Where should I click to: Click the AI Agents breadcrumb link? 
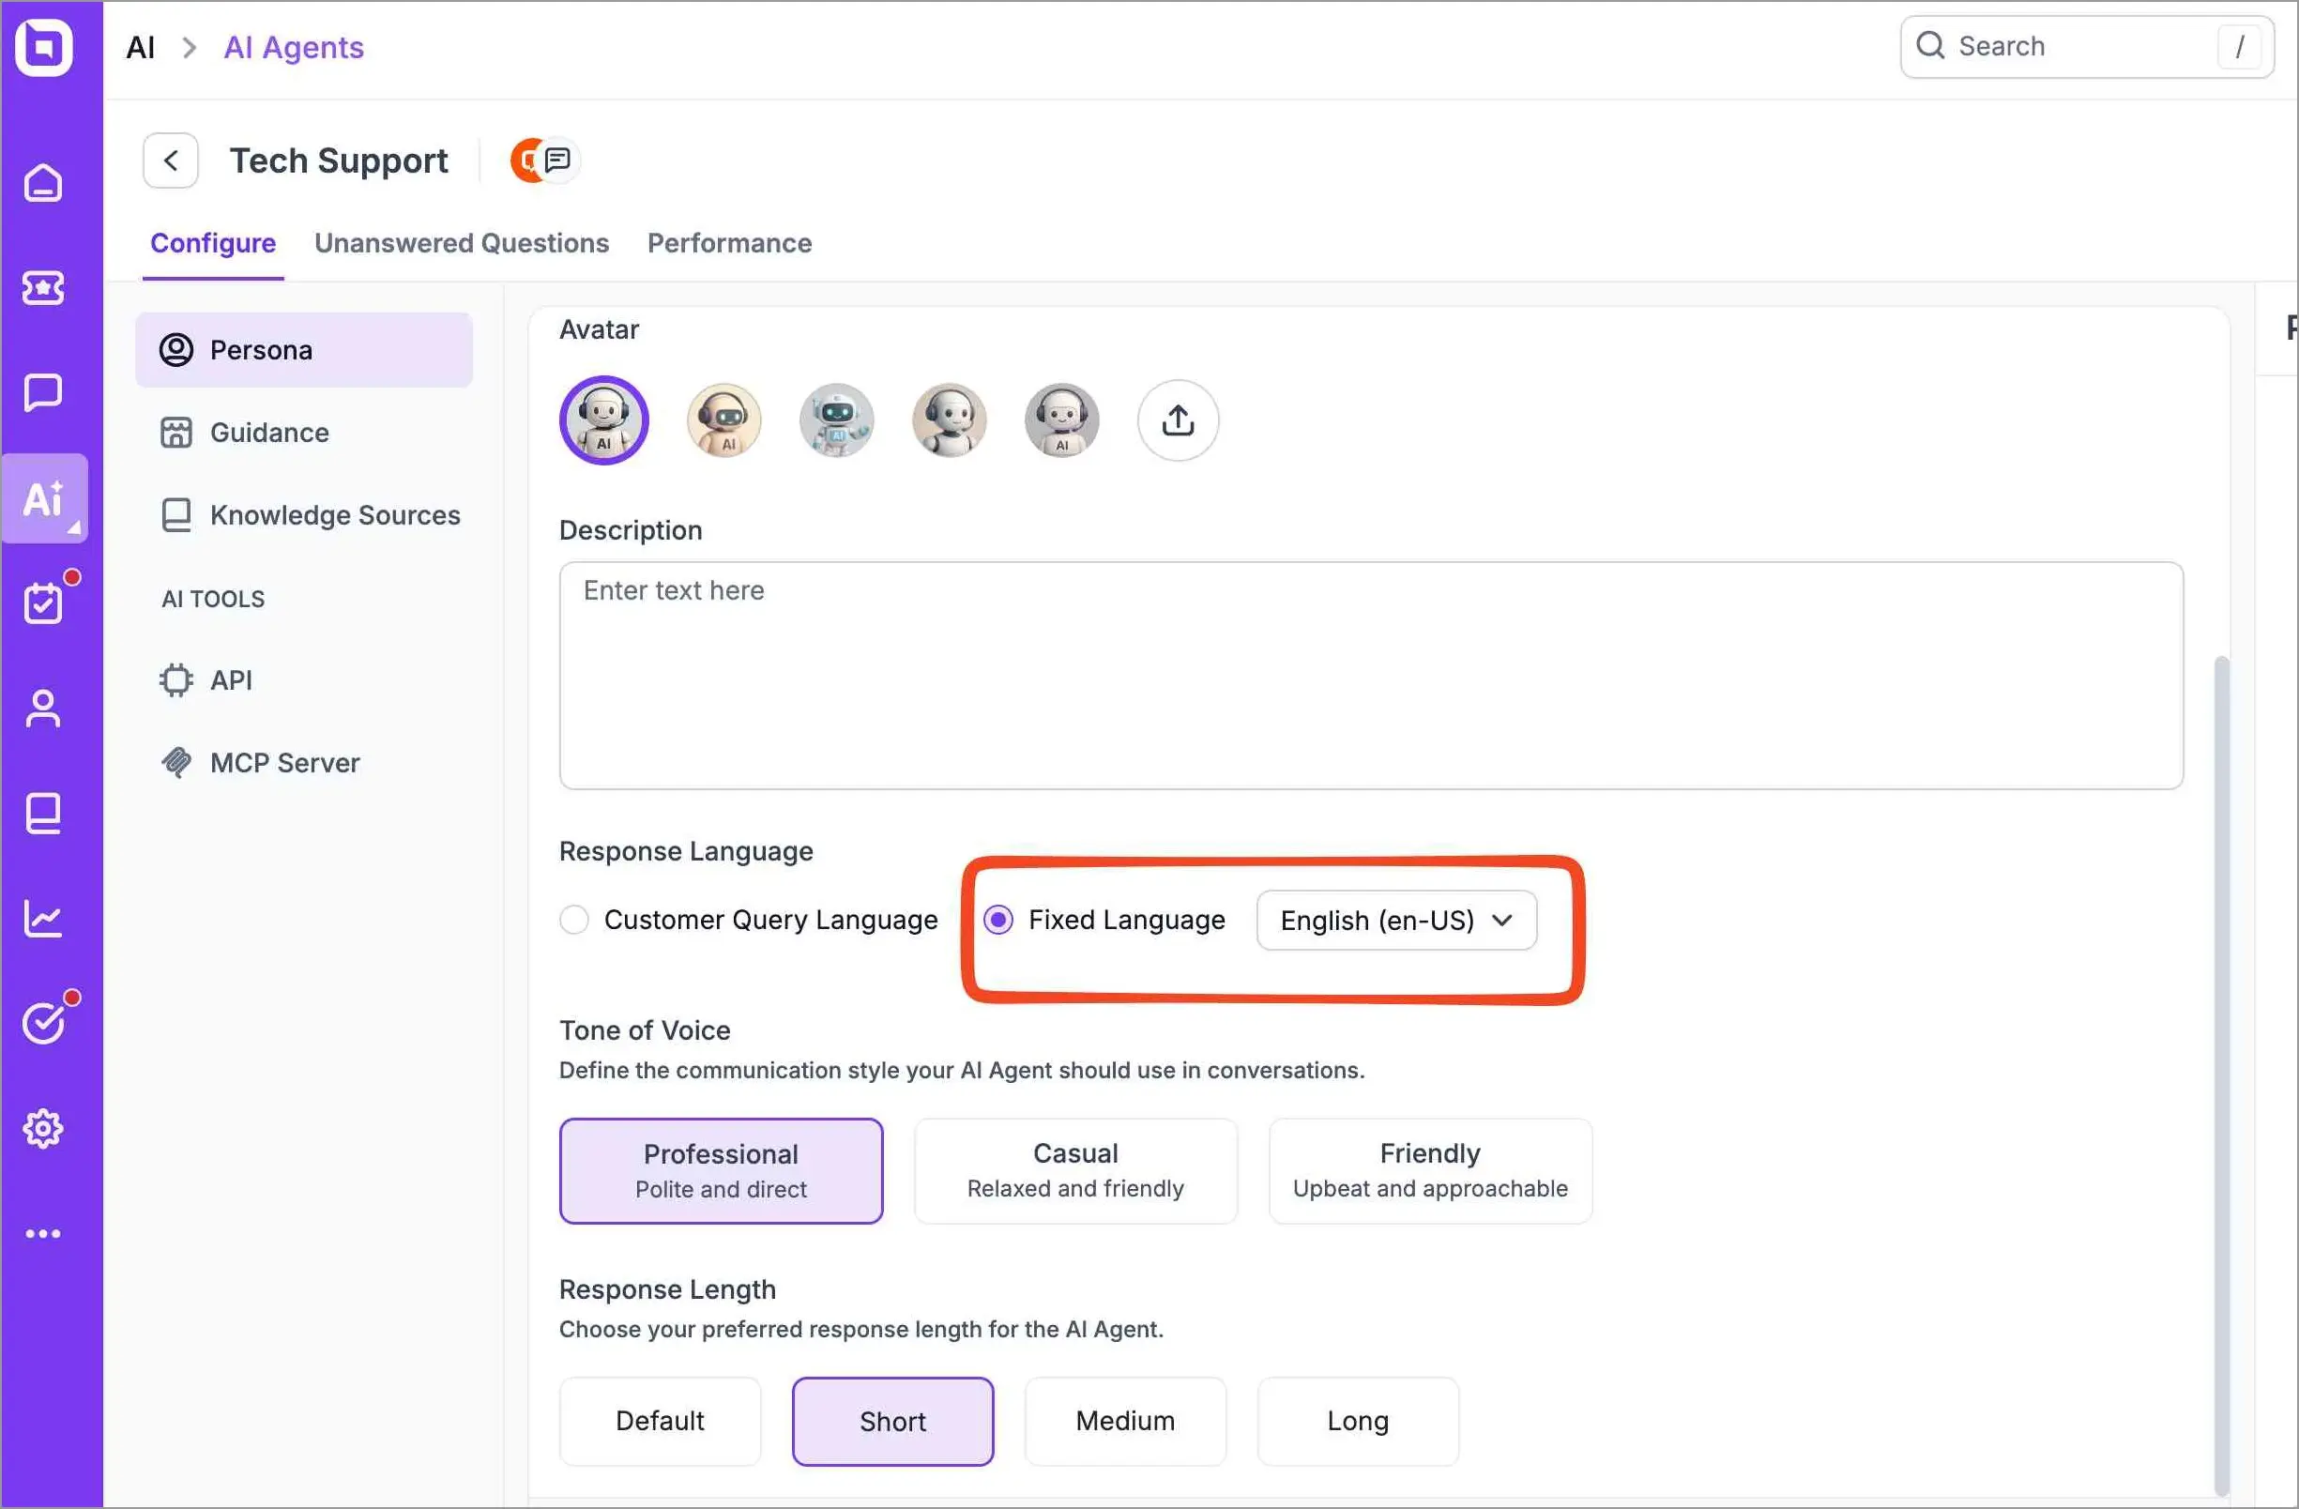pos(293,46)
